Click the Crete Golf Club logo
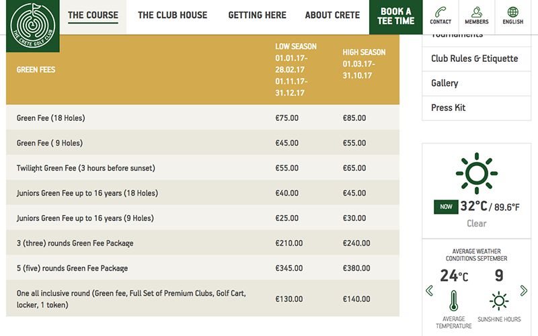Screen dimensions: 538x336 click(30, 26)
